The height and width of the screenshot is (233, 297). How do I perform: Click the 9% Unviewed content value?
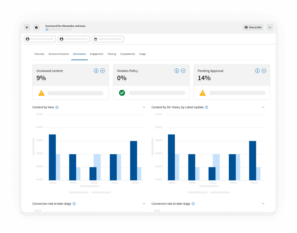pos(41,78)
